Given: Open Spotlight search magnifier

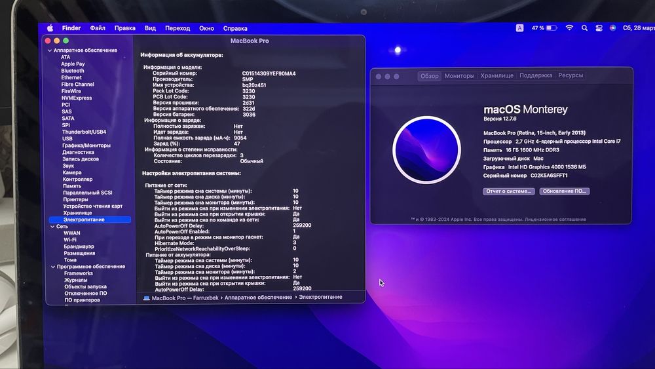Looking at the screenshot, I should [x=584, y=28].
